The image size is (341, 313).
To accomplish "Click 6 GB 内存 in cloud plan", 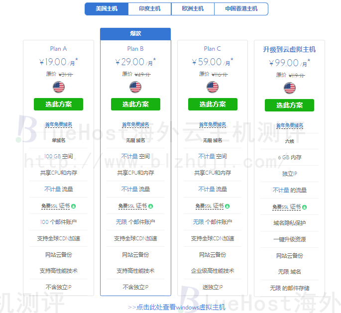I will [289, 157].
